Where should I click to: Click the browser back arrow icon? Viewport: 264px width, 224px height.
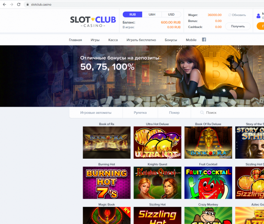(x=4, y=4)
